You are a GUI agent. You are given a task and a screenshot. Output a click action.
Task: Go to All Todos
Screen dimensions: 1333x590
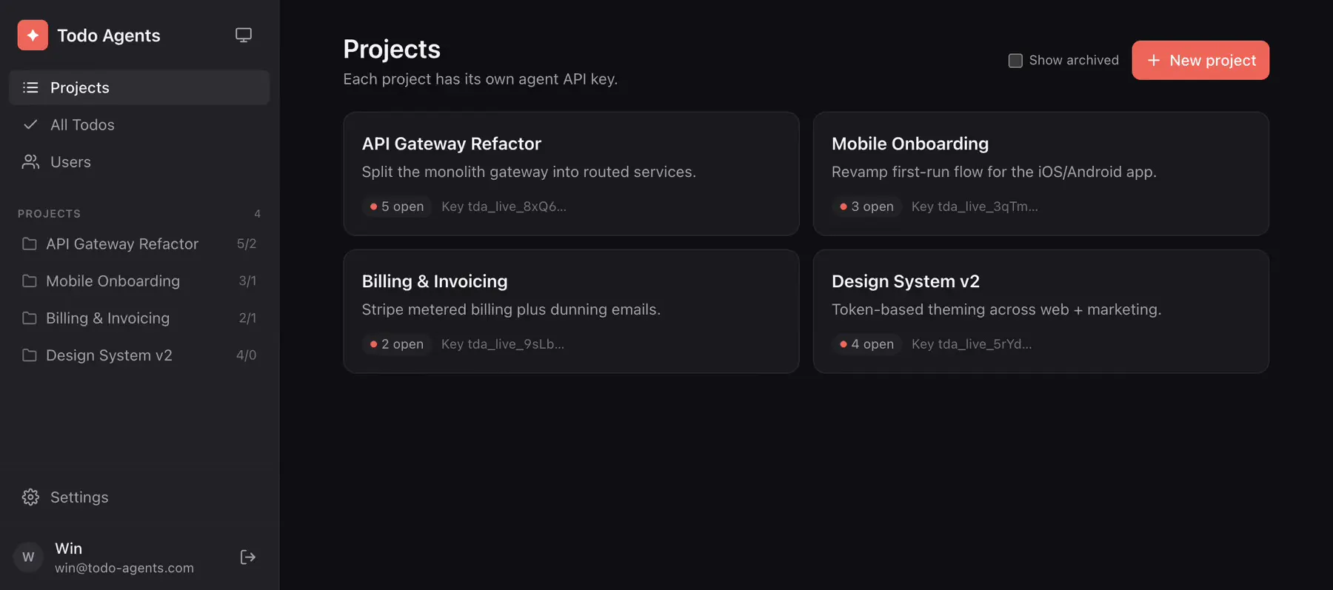[139, 124]
